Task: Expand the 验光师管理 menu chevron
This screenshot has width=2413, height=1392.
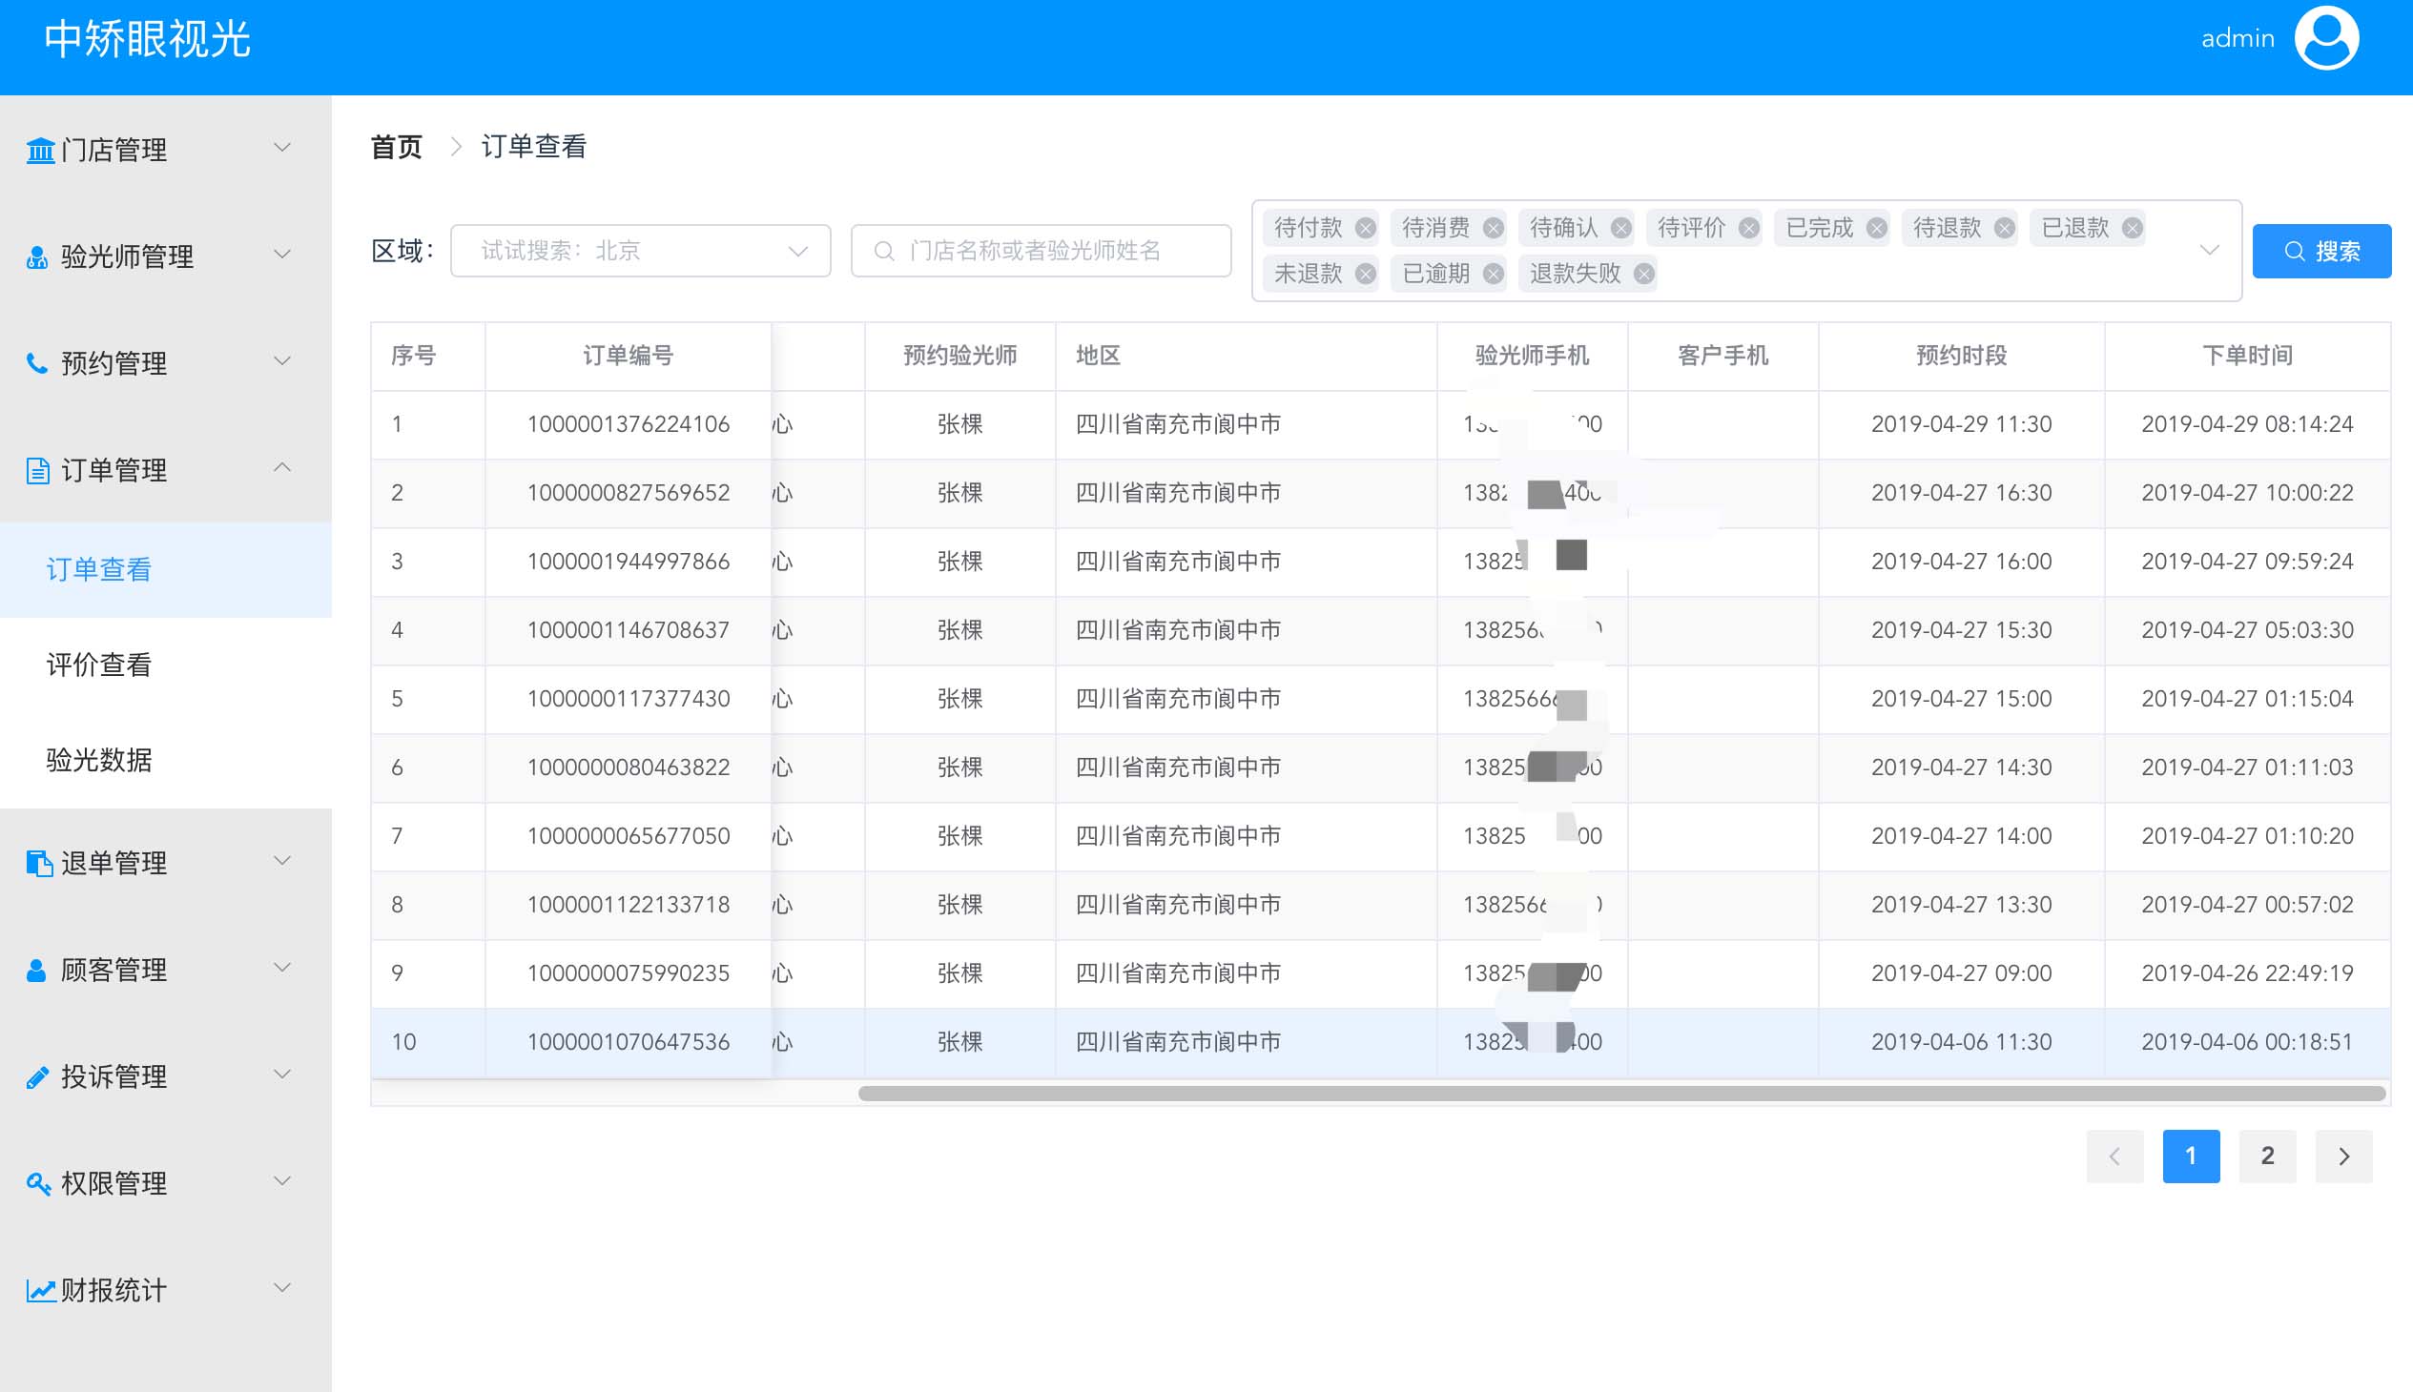Action: pos(282,255)
